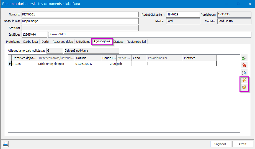Click the Pavadzīmes nr. column header
The width and height of the screenshot is (255, 149).
tap(165, 58)
